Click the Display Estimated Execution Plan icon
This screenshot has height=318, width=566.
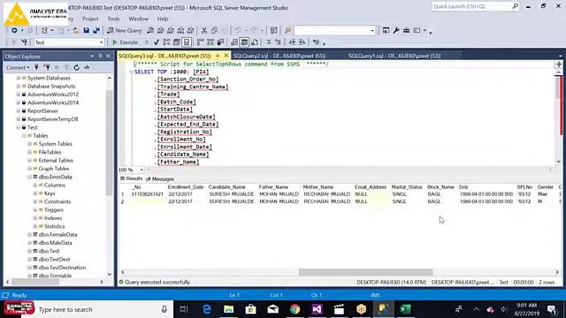coord(166,42)
